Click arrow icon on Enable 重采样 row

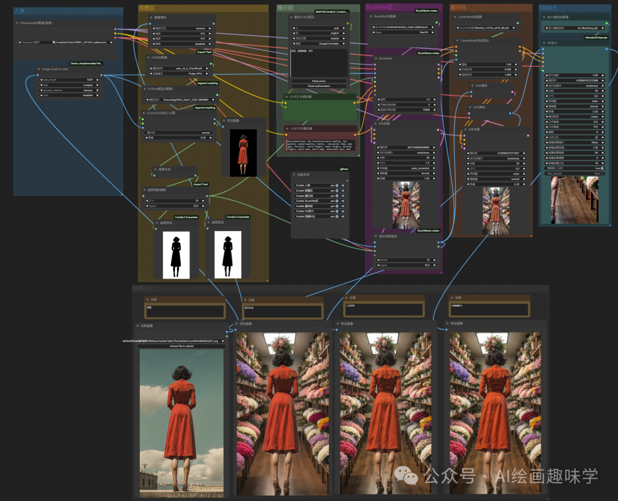click(343, 206)
